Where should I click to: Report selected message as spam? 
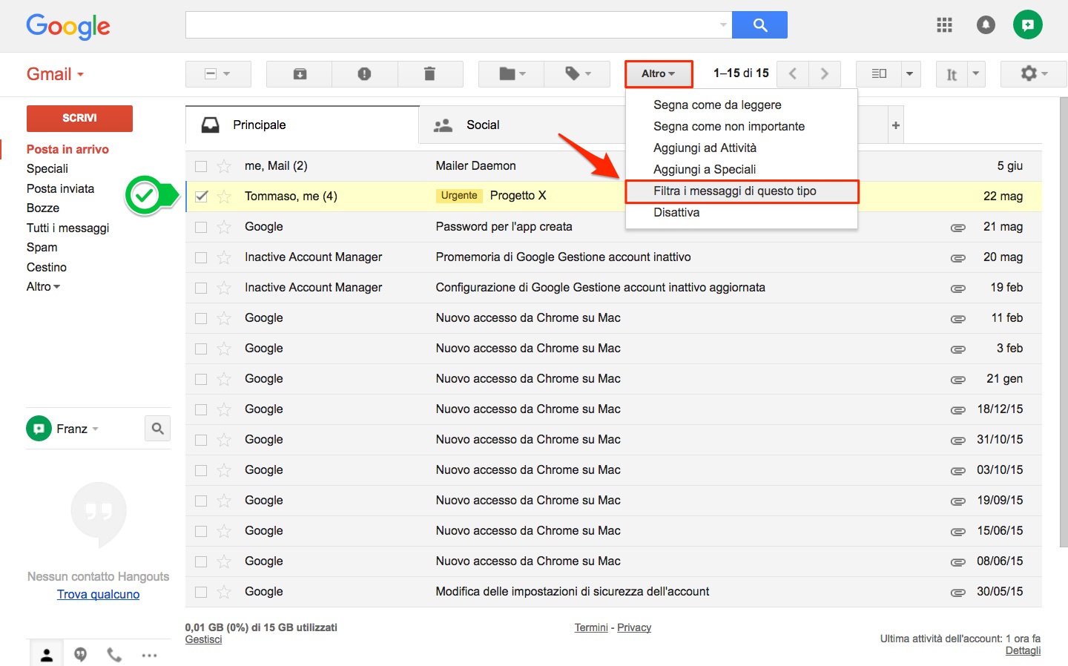point(364,73)
